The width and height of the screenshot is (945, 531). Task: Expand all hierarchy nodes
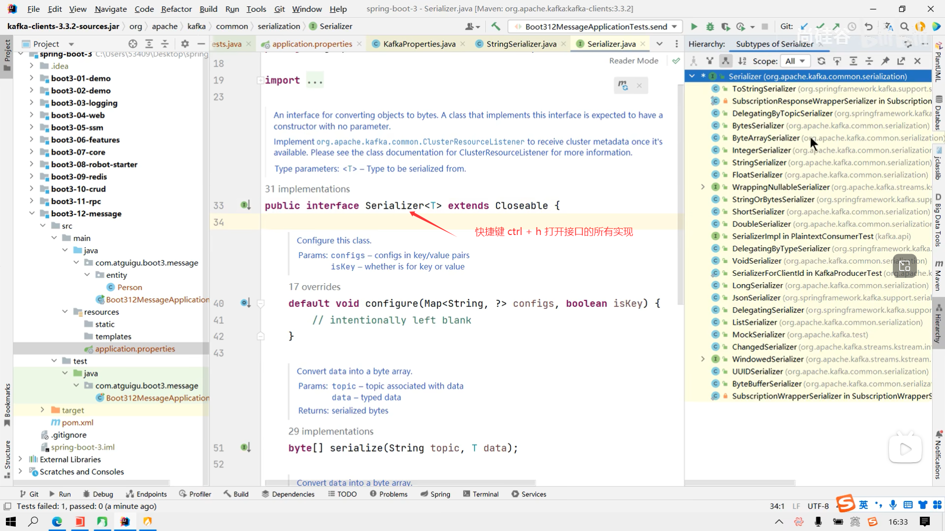click(x=853, y=61)
